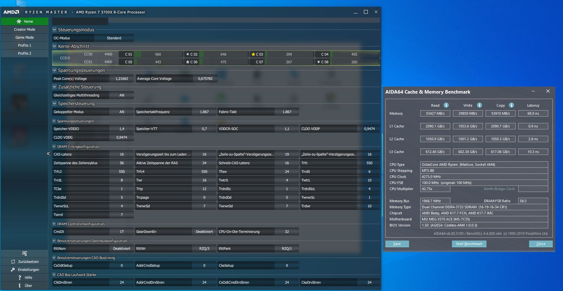This screenshot has width=563, height=291.
Task: Open Profile 1
Action: [x=25, y=45]
